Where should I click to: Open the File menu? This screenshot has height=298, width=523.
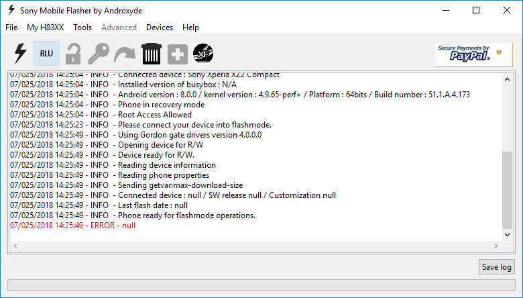[x=11, y=28]
